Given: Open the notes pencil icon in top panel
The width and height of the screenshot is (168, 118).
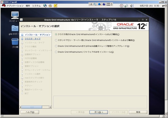Looking at the screenshot, I should [x=55, y=6].
